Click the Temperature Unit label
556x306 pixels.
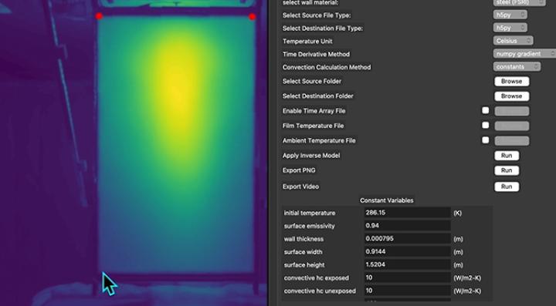[x=307, y=42]
